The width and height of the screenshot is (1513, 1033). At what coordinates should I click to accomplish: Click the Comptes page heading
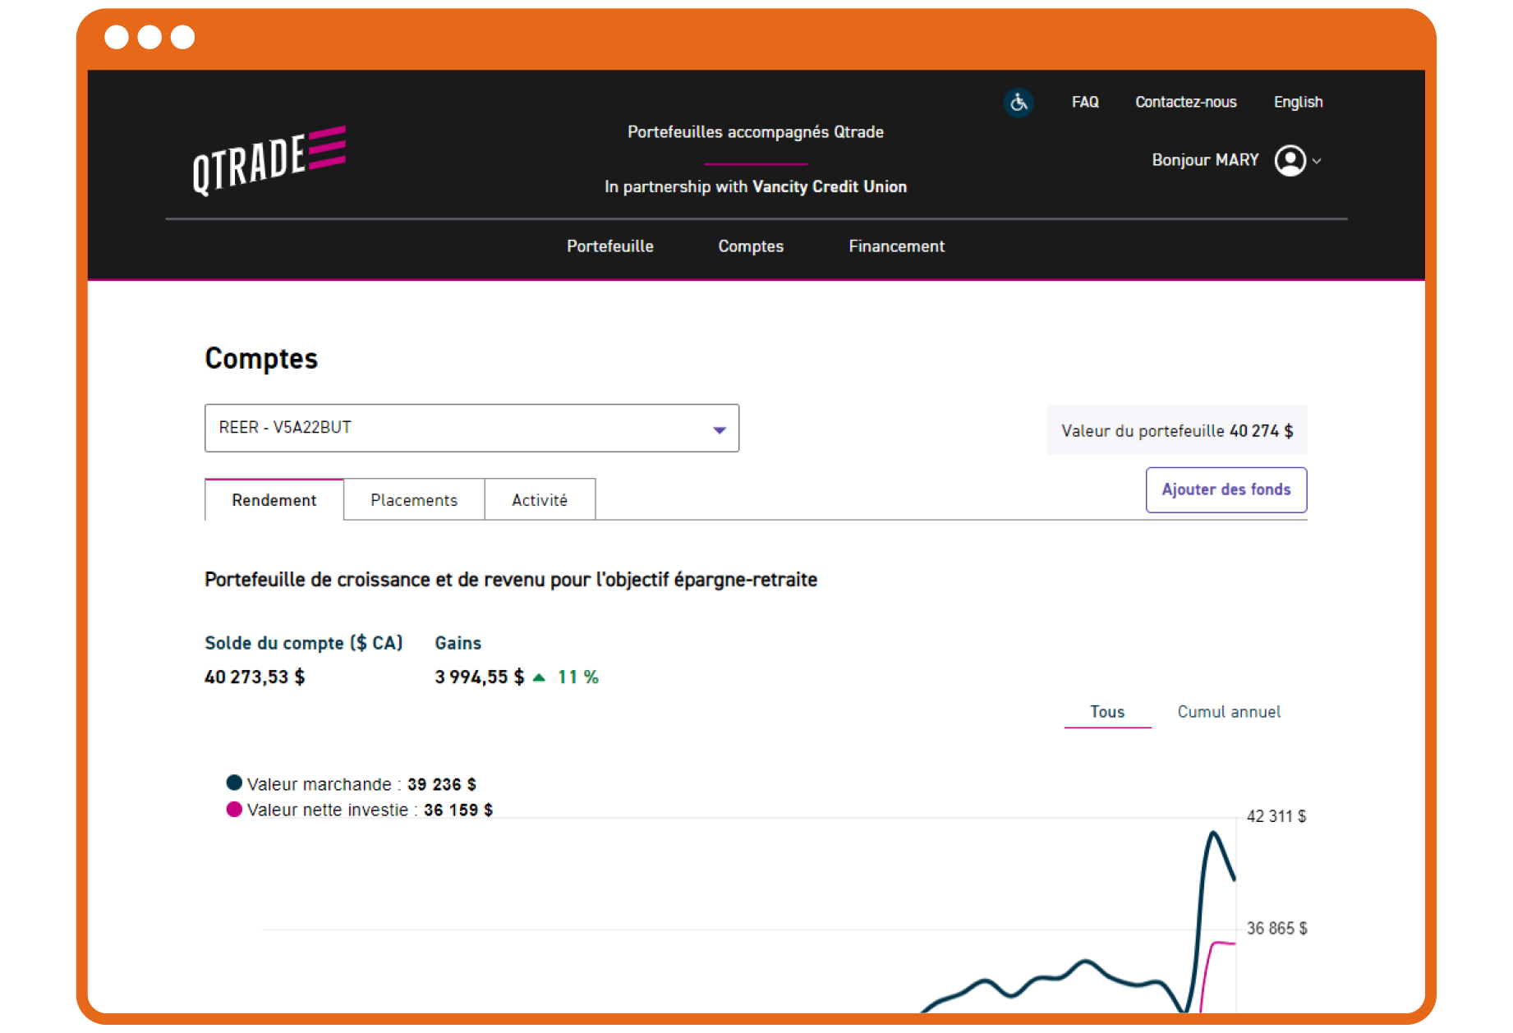pyautogui.click(x=261, y=359)
